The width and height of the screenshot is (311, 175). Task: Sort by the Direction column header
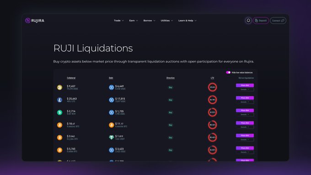point(171,78)
